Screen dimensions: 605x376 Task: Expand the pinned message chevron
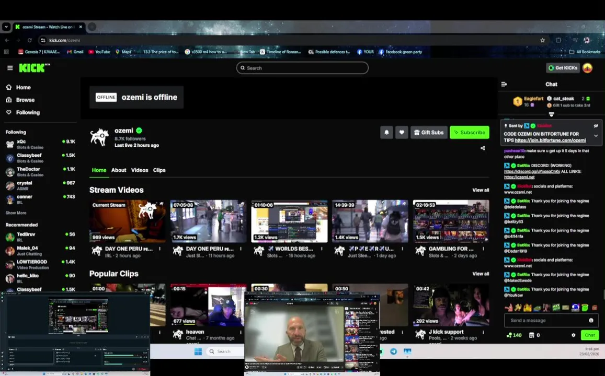pos(596,136)
